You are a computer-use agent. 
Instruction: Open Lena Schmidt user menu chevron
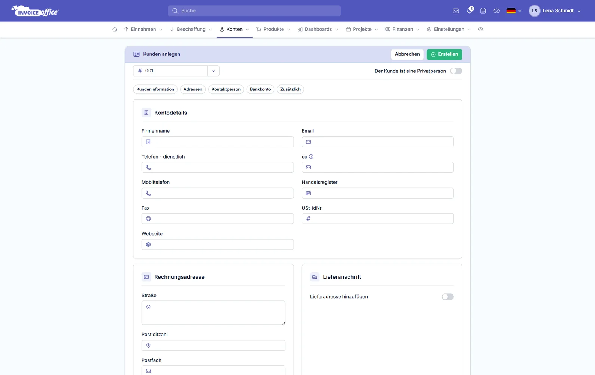[579, 11]
